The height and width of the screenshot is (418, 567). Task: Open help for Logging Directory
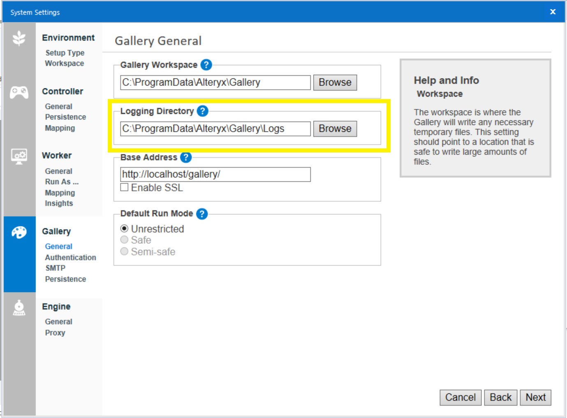(x=202, y=111)
